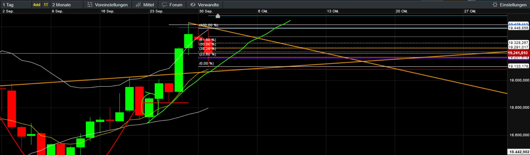Click the 19.448,856 price level tag

[x=518, y=28]
